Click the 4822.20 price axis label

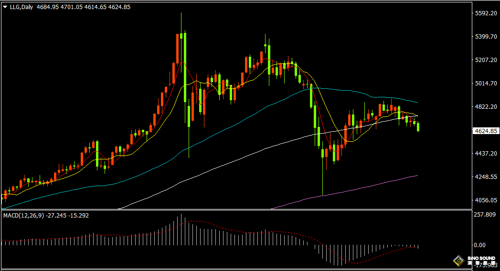[x=485, y=107]
